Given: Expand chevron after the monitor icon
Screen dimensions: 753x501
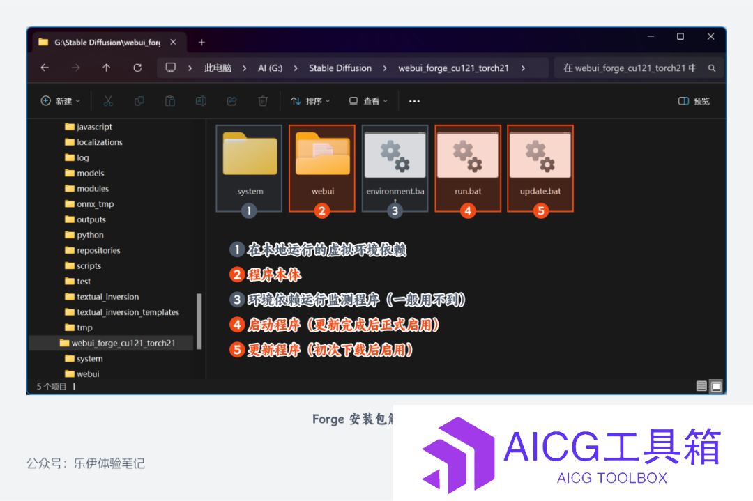Looking at the screenshot, I should [x=190, y=68].
